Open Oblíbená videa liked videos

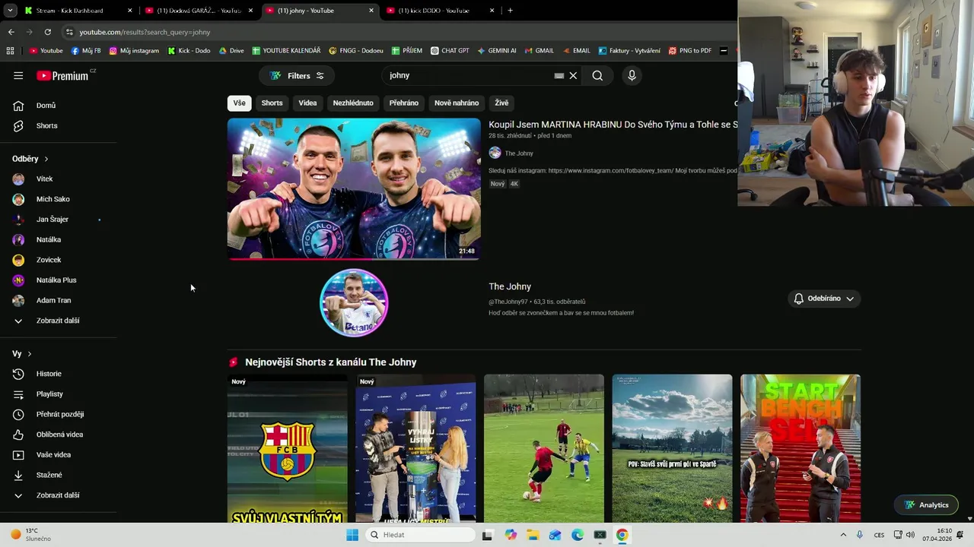(x=59, y=435)
